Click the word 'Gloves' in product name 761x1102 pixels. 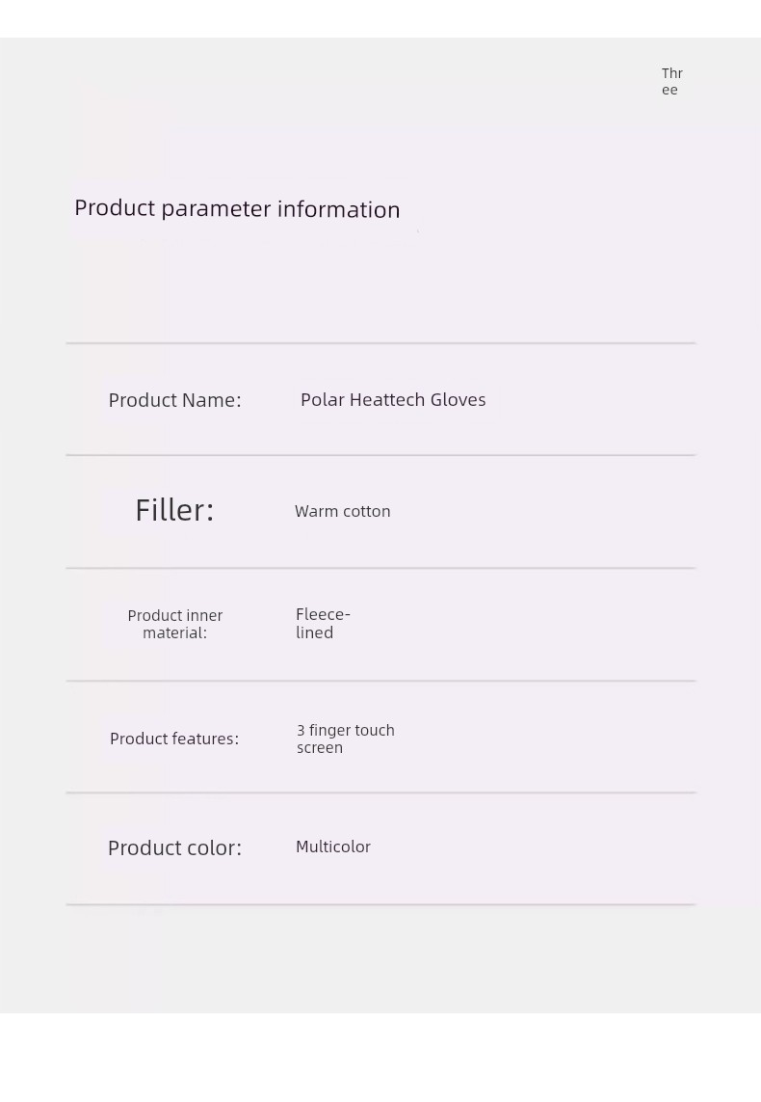458,400
